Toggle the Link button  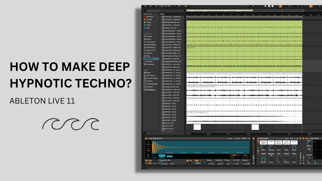(146, 6)
